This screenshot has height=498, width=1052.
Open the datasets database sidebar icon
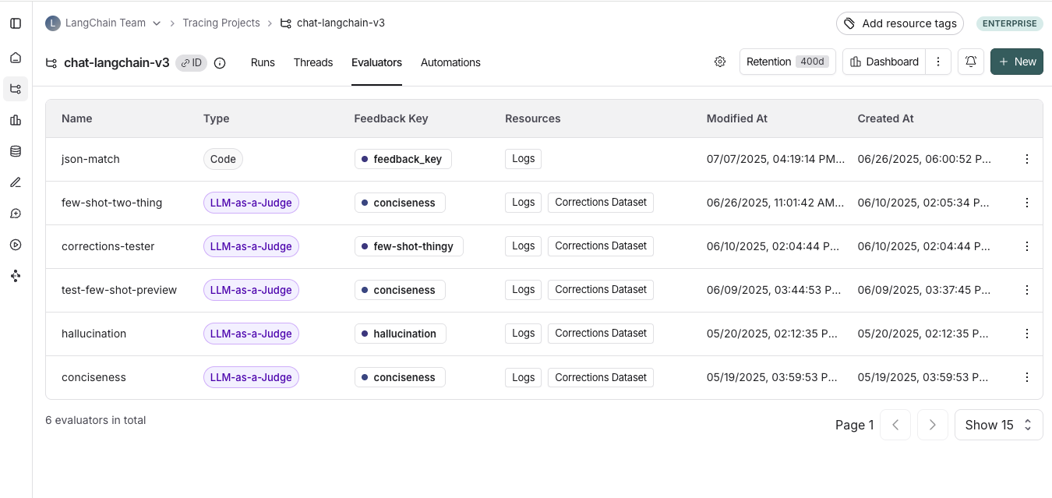click(16, 151)
